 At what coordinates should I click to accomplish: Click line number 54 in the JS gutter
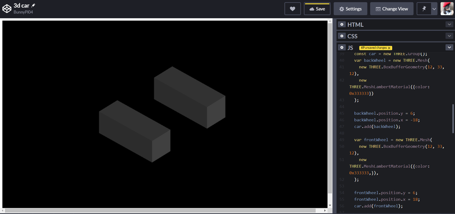click(x=342, y=193)
